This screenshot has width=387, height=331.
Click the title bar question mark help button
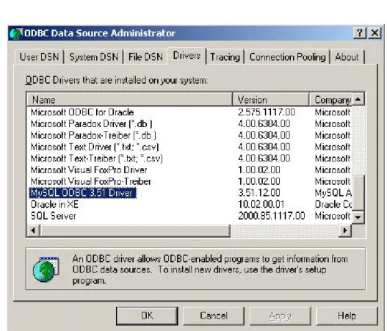[360, 33]
